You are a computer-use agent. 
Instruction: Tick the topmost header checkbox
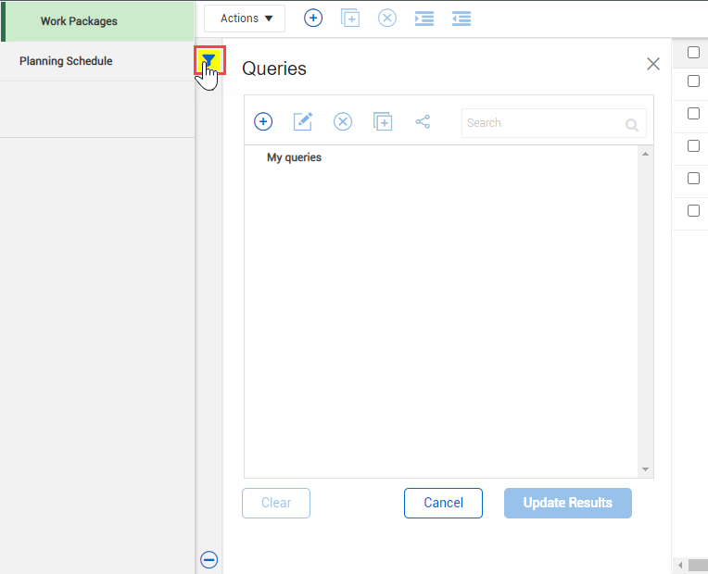point(693,53)
